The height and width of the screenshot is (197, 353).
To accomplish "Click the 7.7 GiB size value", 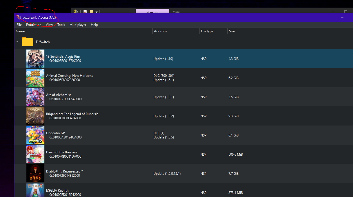I will (234, 174).
